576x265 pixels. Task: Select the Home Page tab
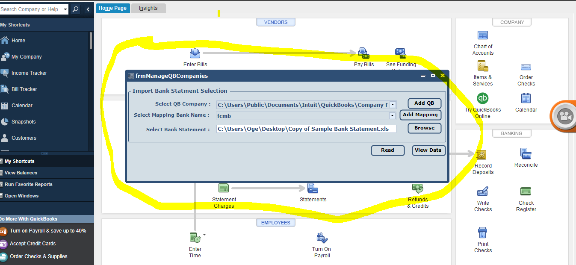[x=113, y=8]
